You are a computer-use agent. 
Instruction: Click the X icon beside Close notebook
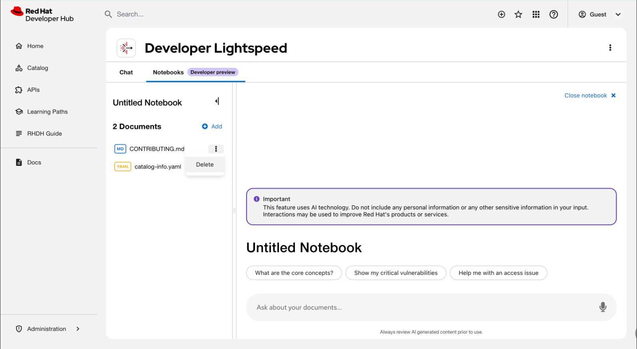click(613, 96)
